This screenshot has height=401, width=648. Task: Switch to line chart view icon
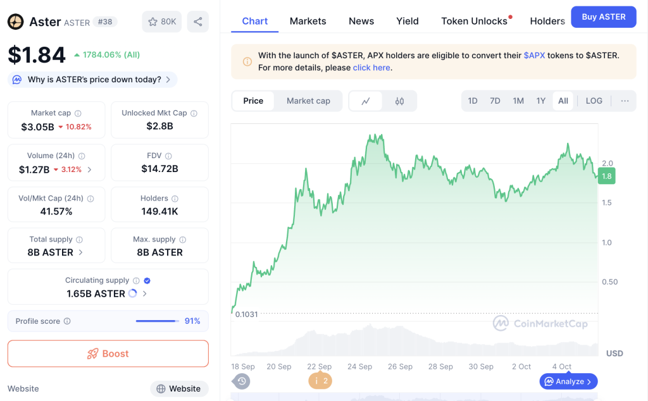click(x=366, y=101)
